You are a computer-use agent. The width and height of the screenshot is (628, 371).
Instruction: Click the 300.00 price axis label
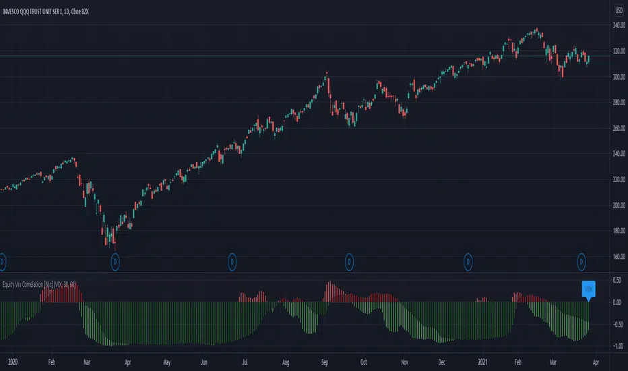click(619, 77)
